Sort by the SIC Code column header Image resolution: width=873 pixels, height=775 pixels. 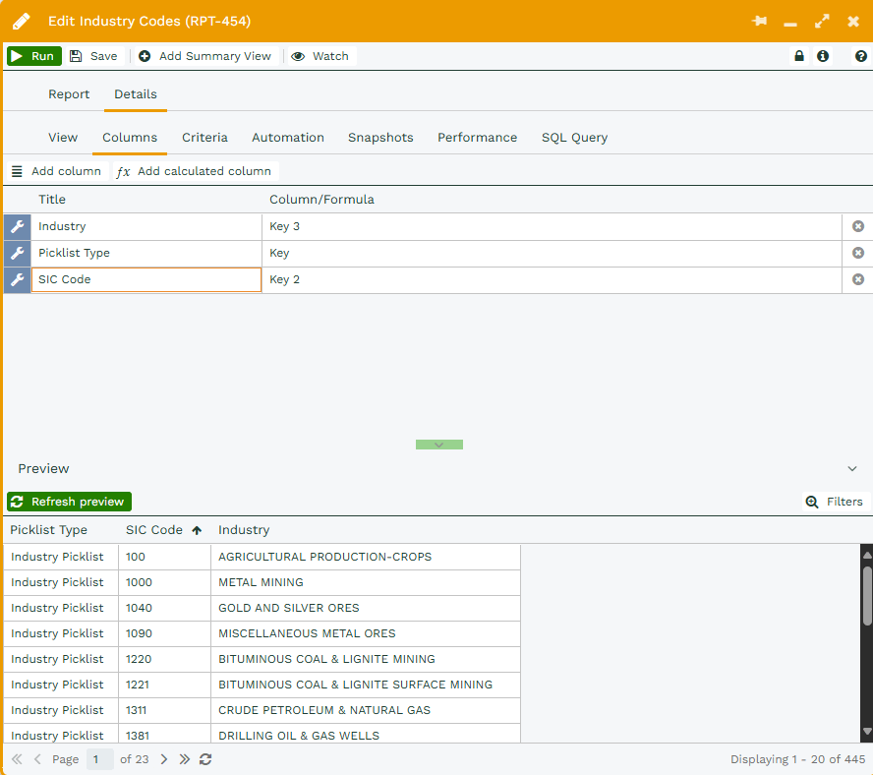[154, 530]
